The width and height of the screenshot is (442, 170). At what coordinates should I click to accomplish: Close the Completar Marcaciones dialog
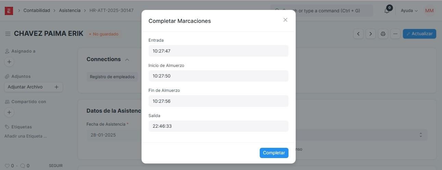tap(285, 20)
